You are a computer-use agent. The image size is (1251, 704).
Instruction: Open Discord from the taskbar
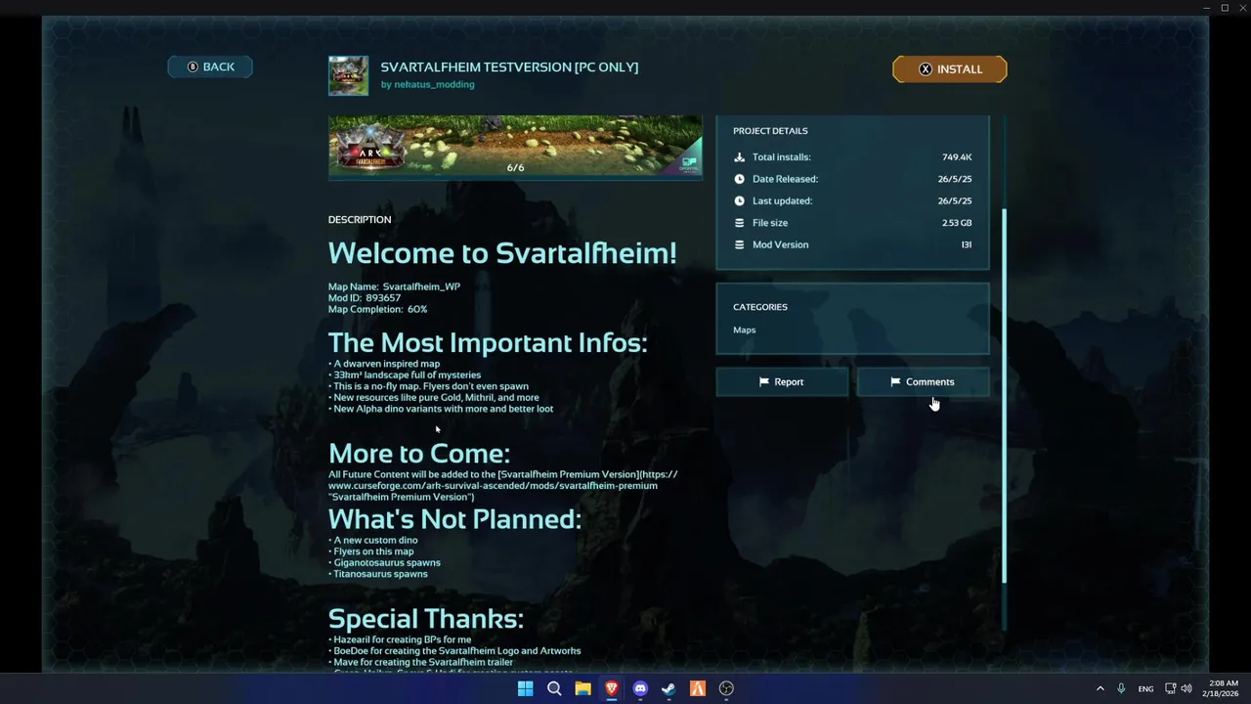pyautogui.click(x=640, y=688)
